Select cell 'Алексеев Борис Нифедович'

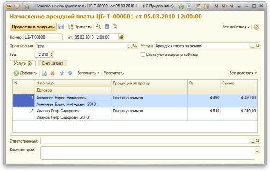coord(73,98)
